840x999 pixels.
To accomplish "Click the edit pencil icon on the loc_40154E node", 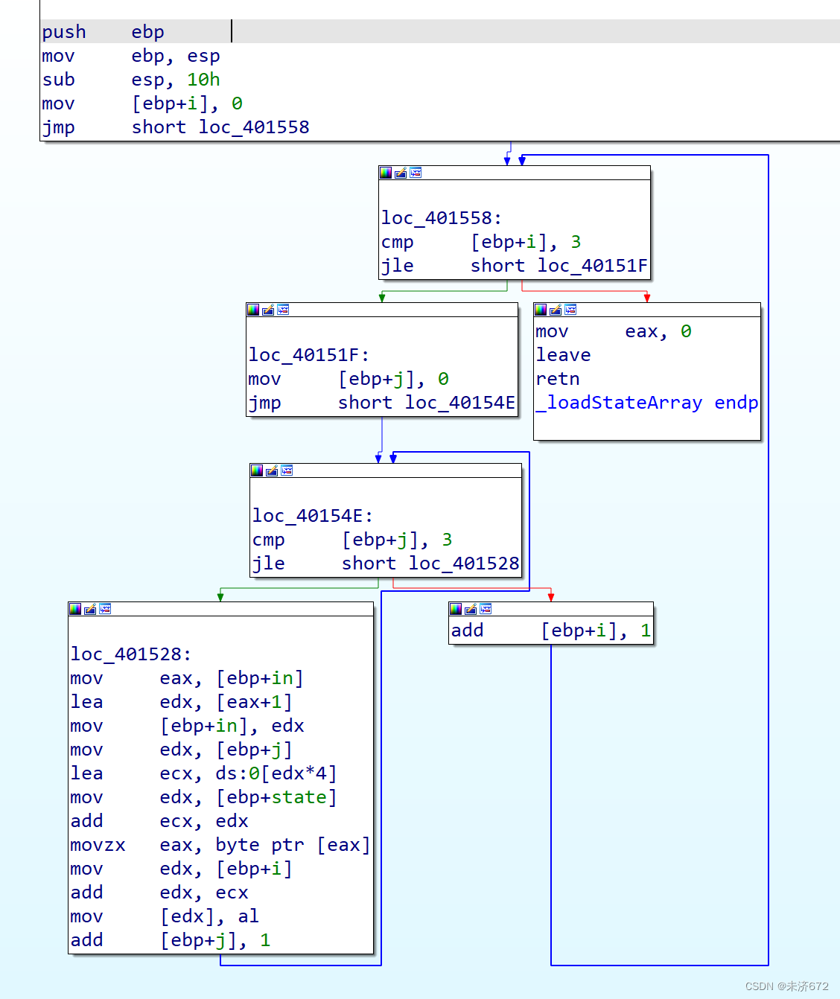I will tap(272, 470).
